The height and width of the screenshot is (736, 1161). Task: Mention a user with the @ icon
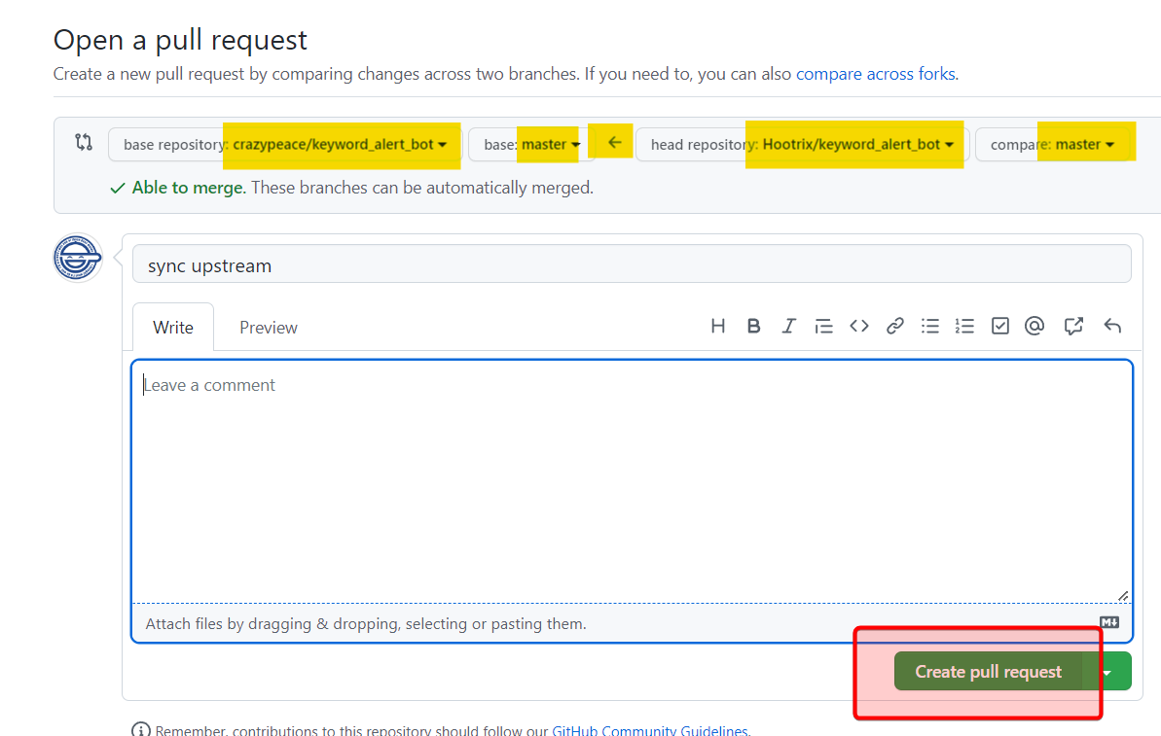[1034, 327]
